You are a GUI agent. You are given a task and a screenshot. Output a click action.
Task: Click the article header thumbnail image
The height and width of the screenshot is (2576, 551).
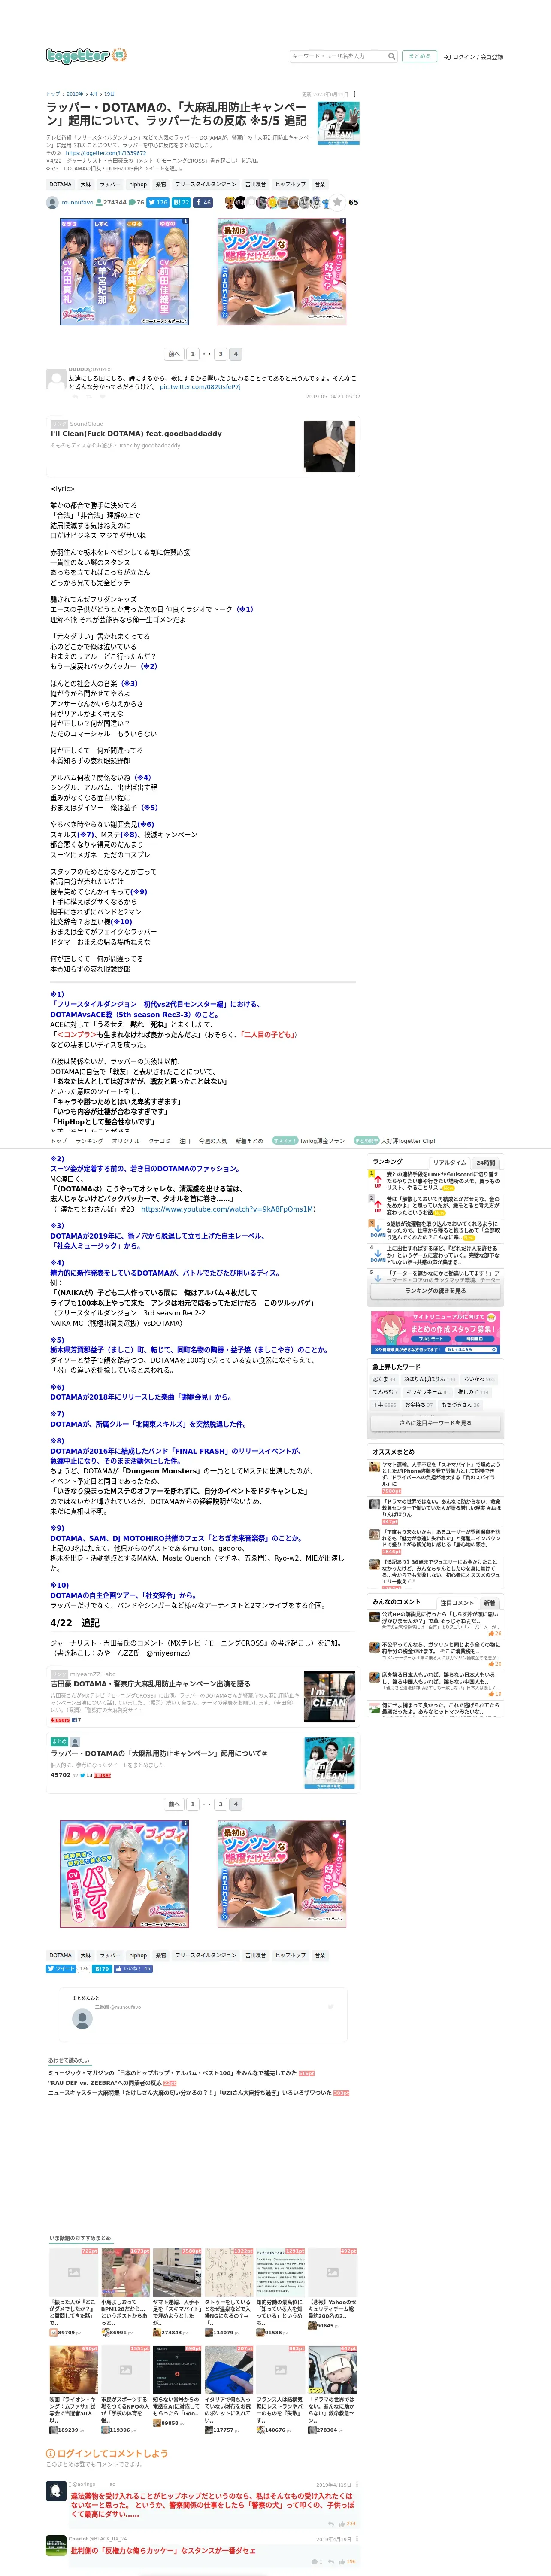(x=338, y=123)
